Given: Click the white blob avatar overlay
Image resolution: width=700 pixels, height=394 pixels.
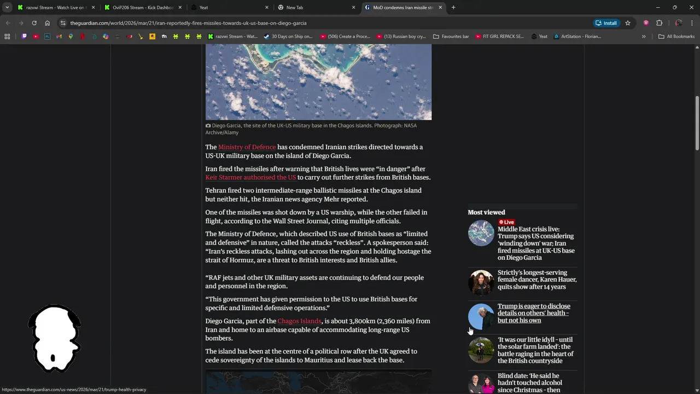Looking at the screenshot, I should coord(54,338).
